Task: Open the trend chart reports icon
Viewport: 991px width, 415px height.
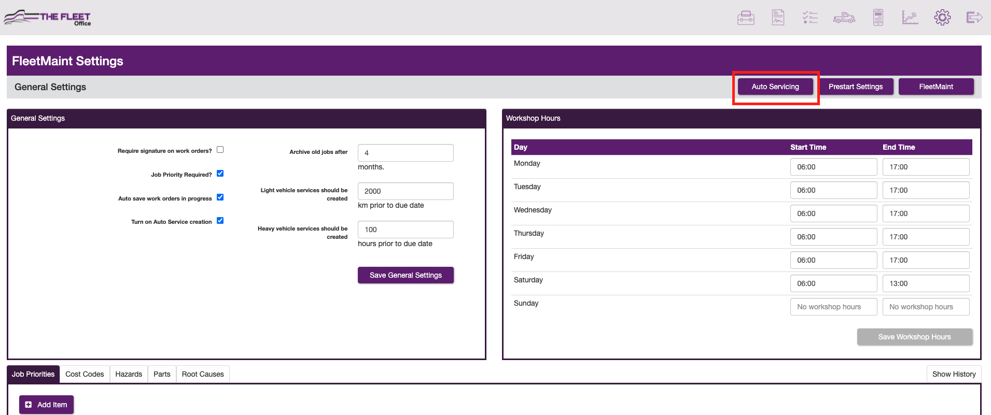Action: pos(910,18)
